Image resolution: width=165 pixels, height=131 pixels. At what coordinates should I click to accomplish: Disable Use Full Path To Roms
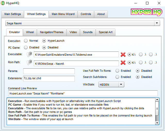(x=138, y=71)
